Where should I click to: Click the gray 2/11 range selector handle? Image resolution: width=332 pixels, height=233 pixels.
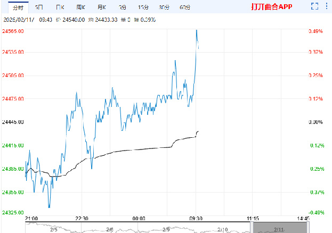coord(277,228)
